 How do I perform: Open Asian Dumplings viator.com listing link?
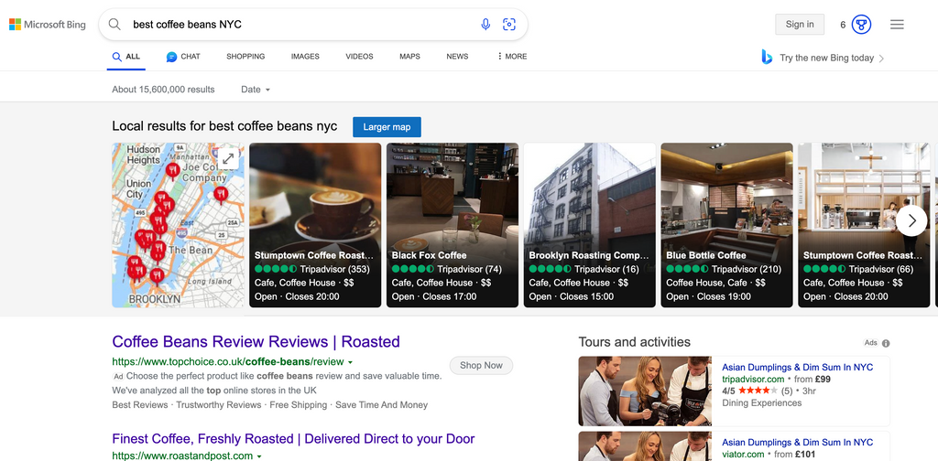click(798, 443)
